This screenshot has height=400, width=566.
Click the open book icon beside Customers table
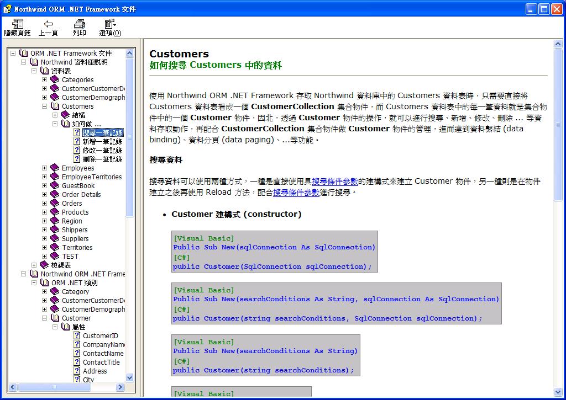pyautogui.click(x=55, y=106)
